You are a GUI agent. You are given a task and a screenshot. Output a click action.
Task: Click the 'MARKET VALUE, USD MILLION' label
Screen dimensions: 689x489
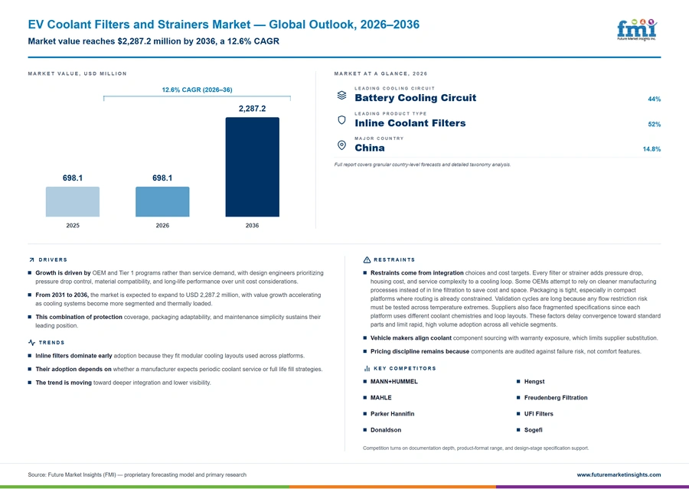point(77,73)
